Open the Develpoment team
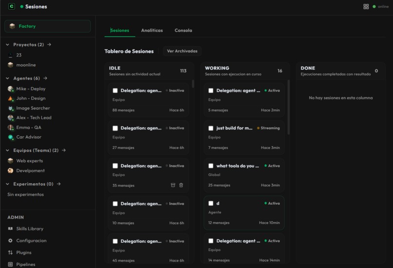Viewport: 393px width, 268px height. (30, 171)
